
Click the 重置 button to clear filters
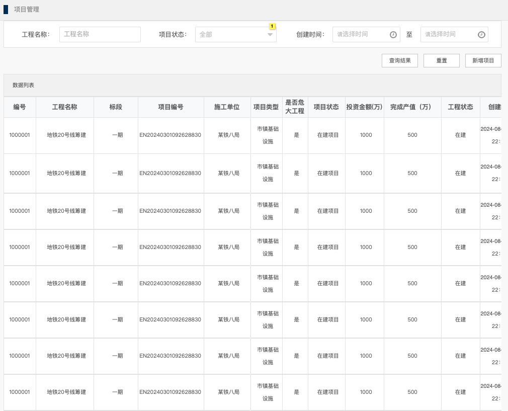point(442,60)
